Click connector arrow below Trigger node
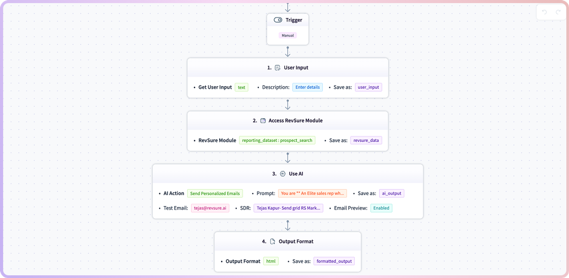The height and width of the screenshot is (278, 569). [x=288, y=51]
